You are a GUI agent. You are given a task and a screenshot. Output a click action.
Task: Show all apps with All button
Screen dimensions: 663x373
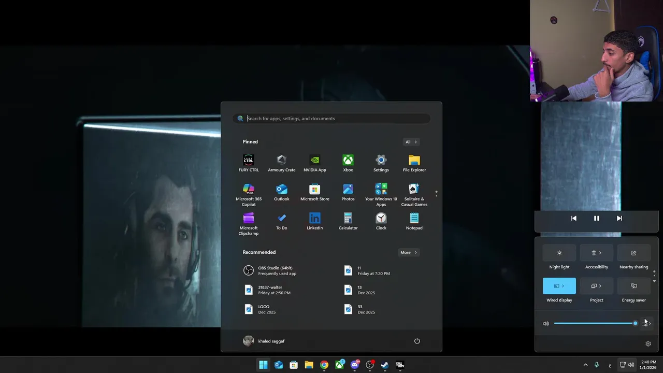pyautogui.click(x=411, y=142)
